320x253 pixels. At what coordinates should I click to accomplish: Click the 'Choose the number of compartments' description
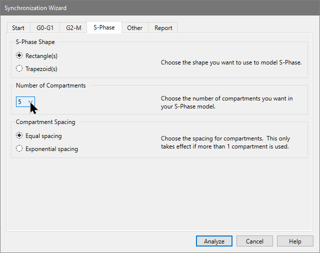226,102
